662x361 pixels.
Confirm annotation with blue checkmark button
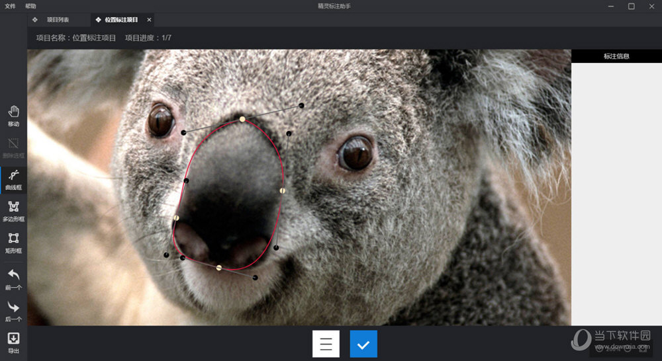click(x=363, y=344)
